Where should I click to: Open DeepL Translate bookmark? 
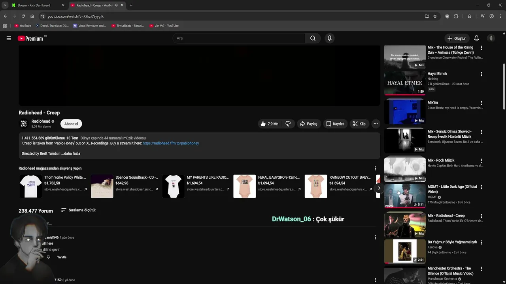click(52, 26)
